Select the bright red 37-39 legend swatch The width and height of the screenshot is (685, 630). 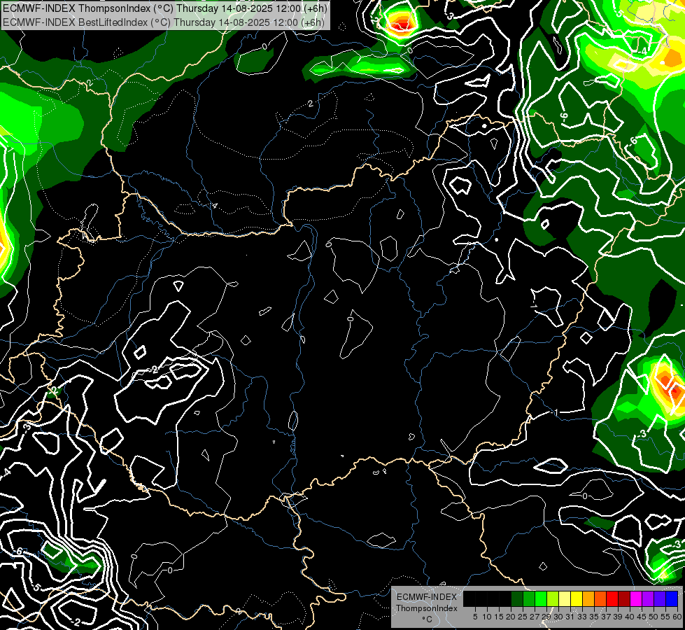coord(612,598)
